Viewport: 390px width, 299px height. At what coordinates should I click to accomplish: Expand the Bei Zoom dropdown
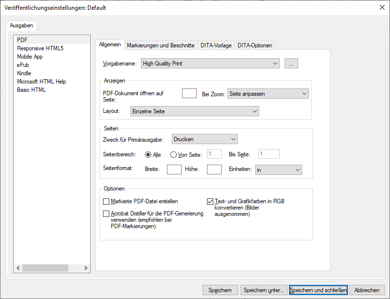pos(268,94)
